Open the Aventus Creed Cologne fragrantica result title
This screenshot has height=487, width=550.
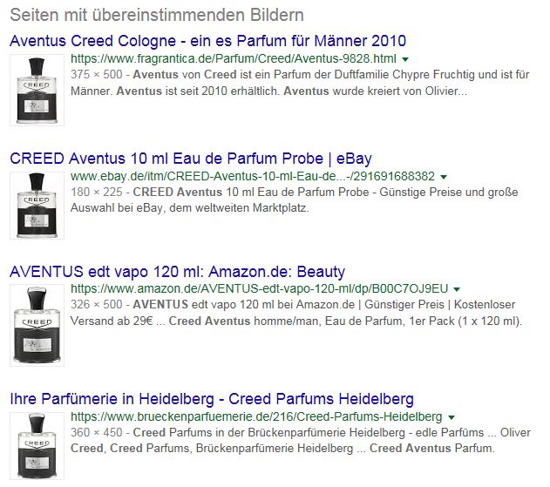coord(207,41)
